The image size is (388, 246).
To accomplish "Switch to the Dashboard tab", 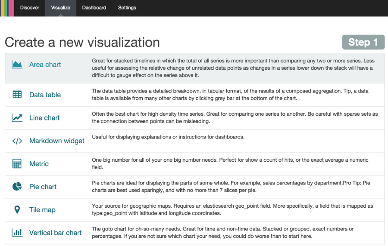I will tap(94, 8).
